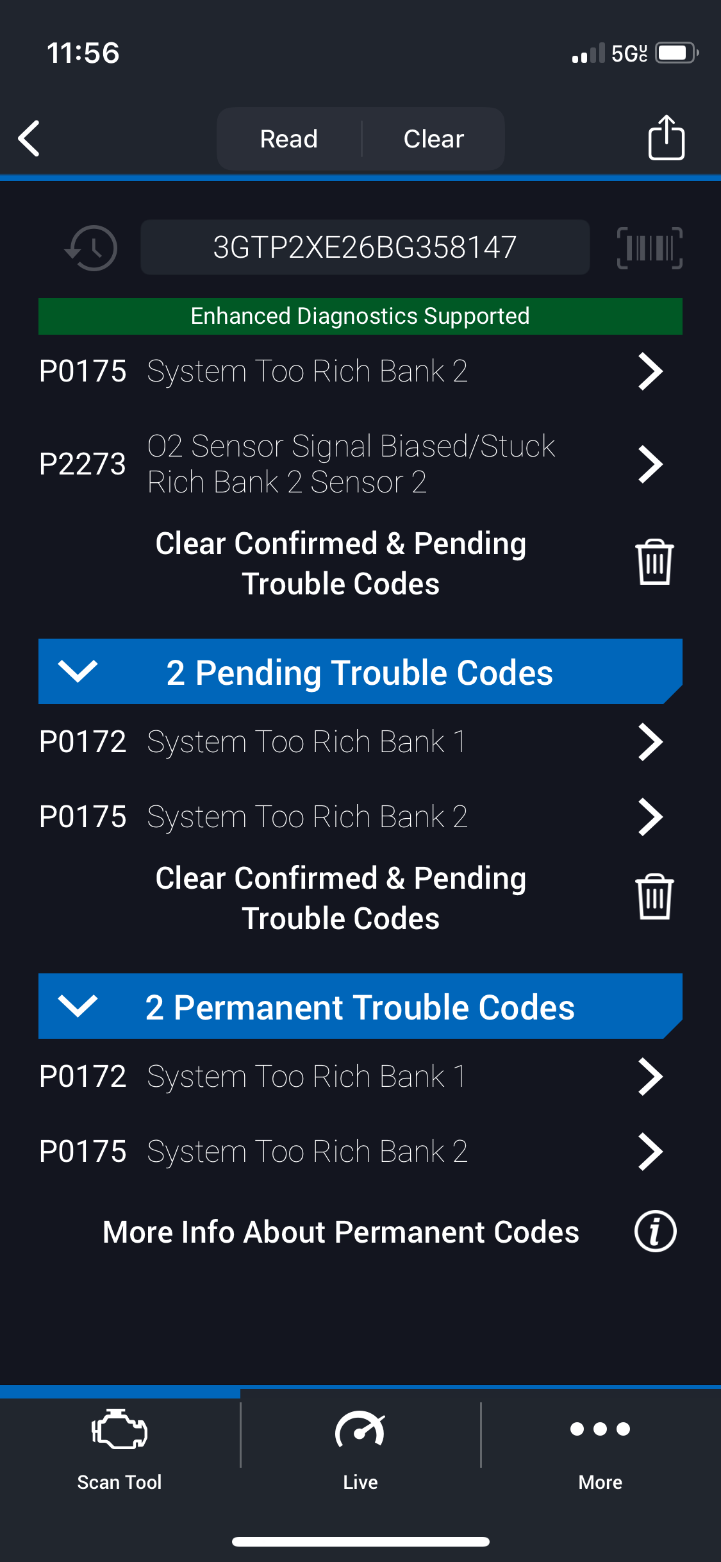Image resolution: width=721 pixels, height=1562 pixels.
Task: Open P2273 O2 Sensor code details
Action: [351, 464]
